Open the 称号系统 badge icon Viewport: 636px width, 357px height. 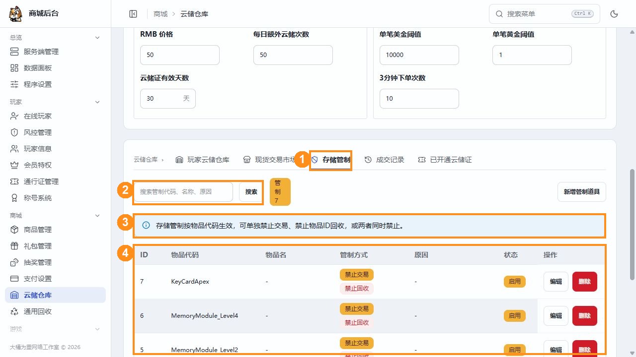point(14,198)
